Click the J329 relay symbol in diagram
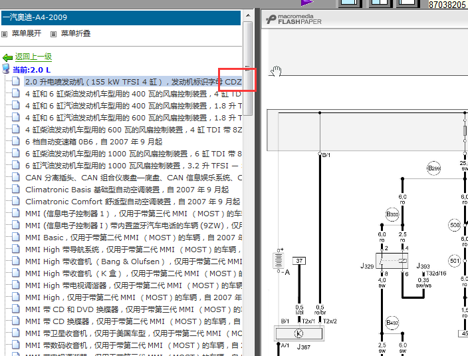The width and height of the screenshot is (468, 356). coord(392,261)
